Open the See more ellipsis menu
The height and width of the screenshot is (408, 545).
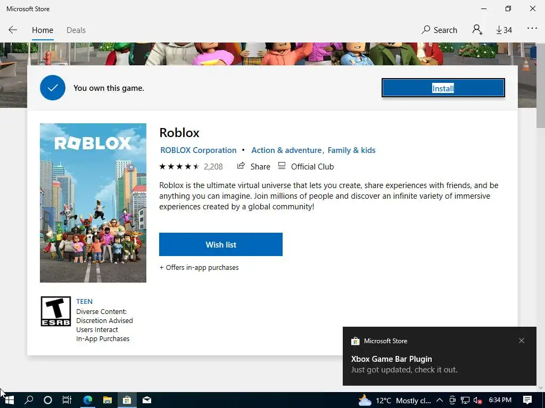(x=532, y=29)
